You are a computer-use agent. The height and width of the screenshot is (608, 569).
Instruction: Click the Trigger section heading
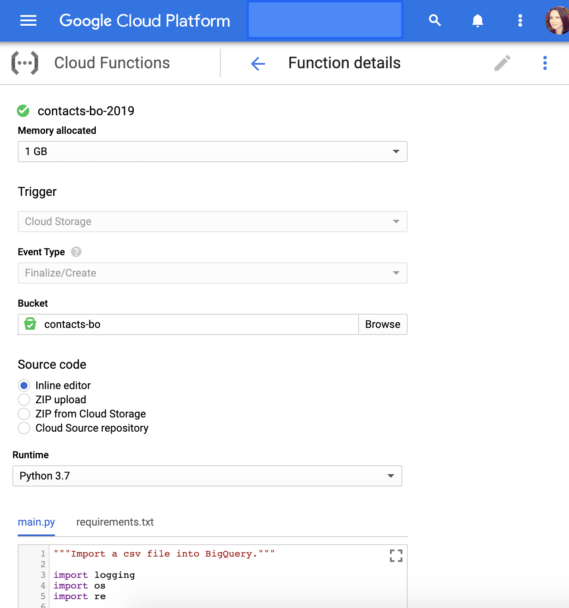tap(37, 192)
